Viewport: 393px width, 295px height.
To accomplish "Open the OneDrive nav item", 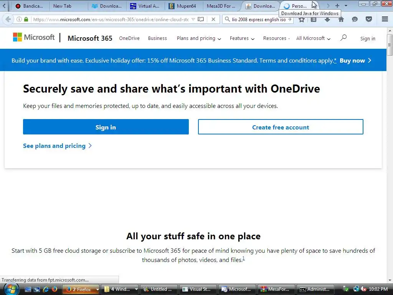I will pos(129,38).
